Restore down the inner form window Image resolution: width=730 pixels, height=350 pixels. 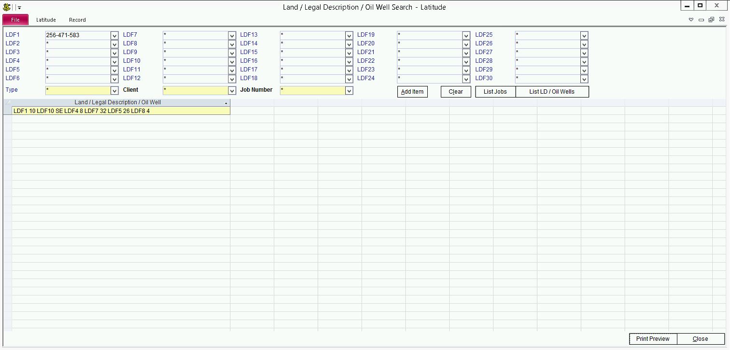[x=711, y=20]
